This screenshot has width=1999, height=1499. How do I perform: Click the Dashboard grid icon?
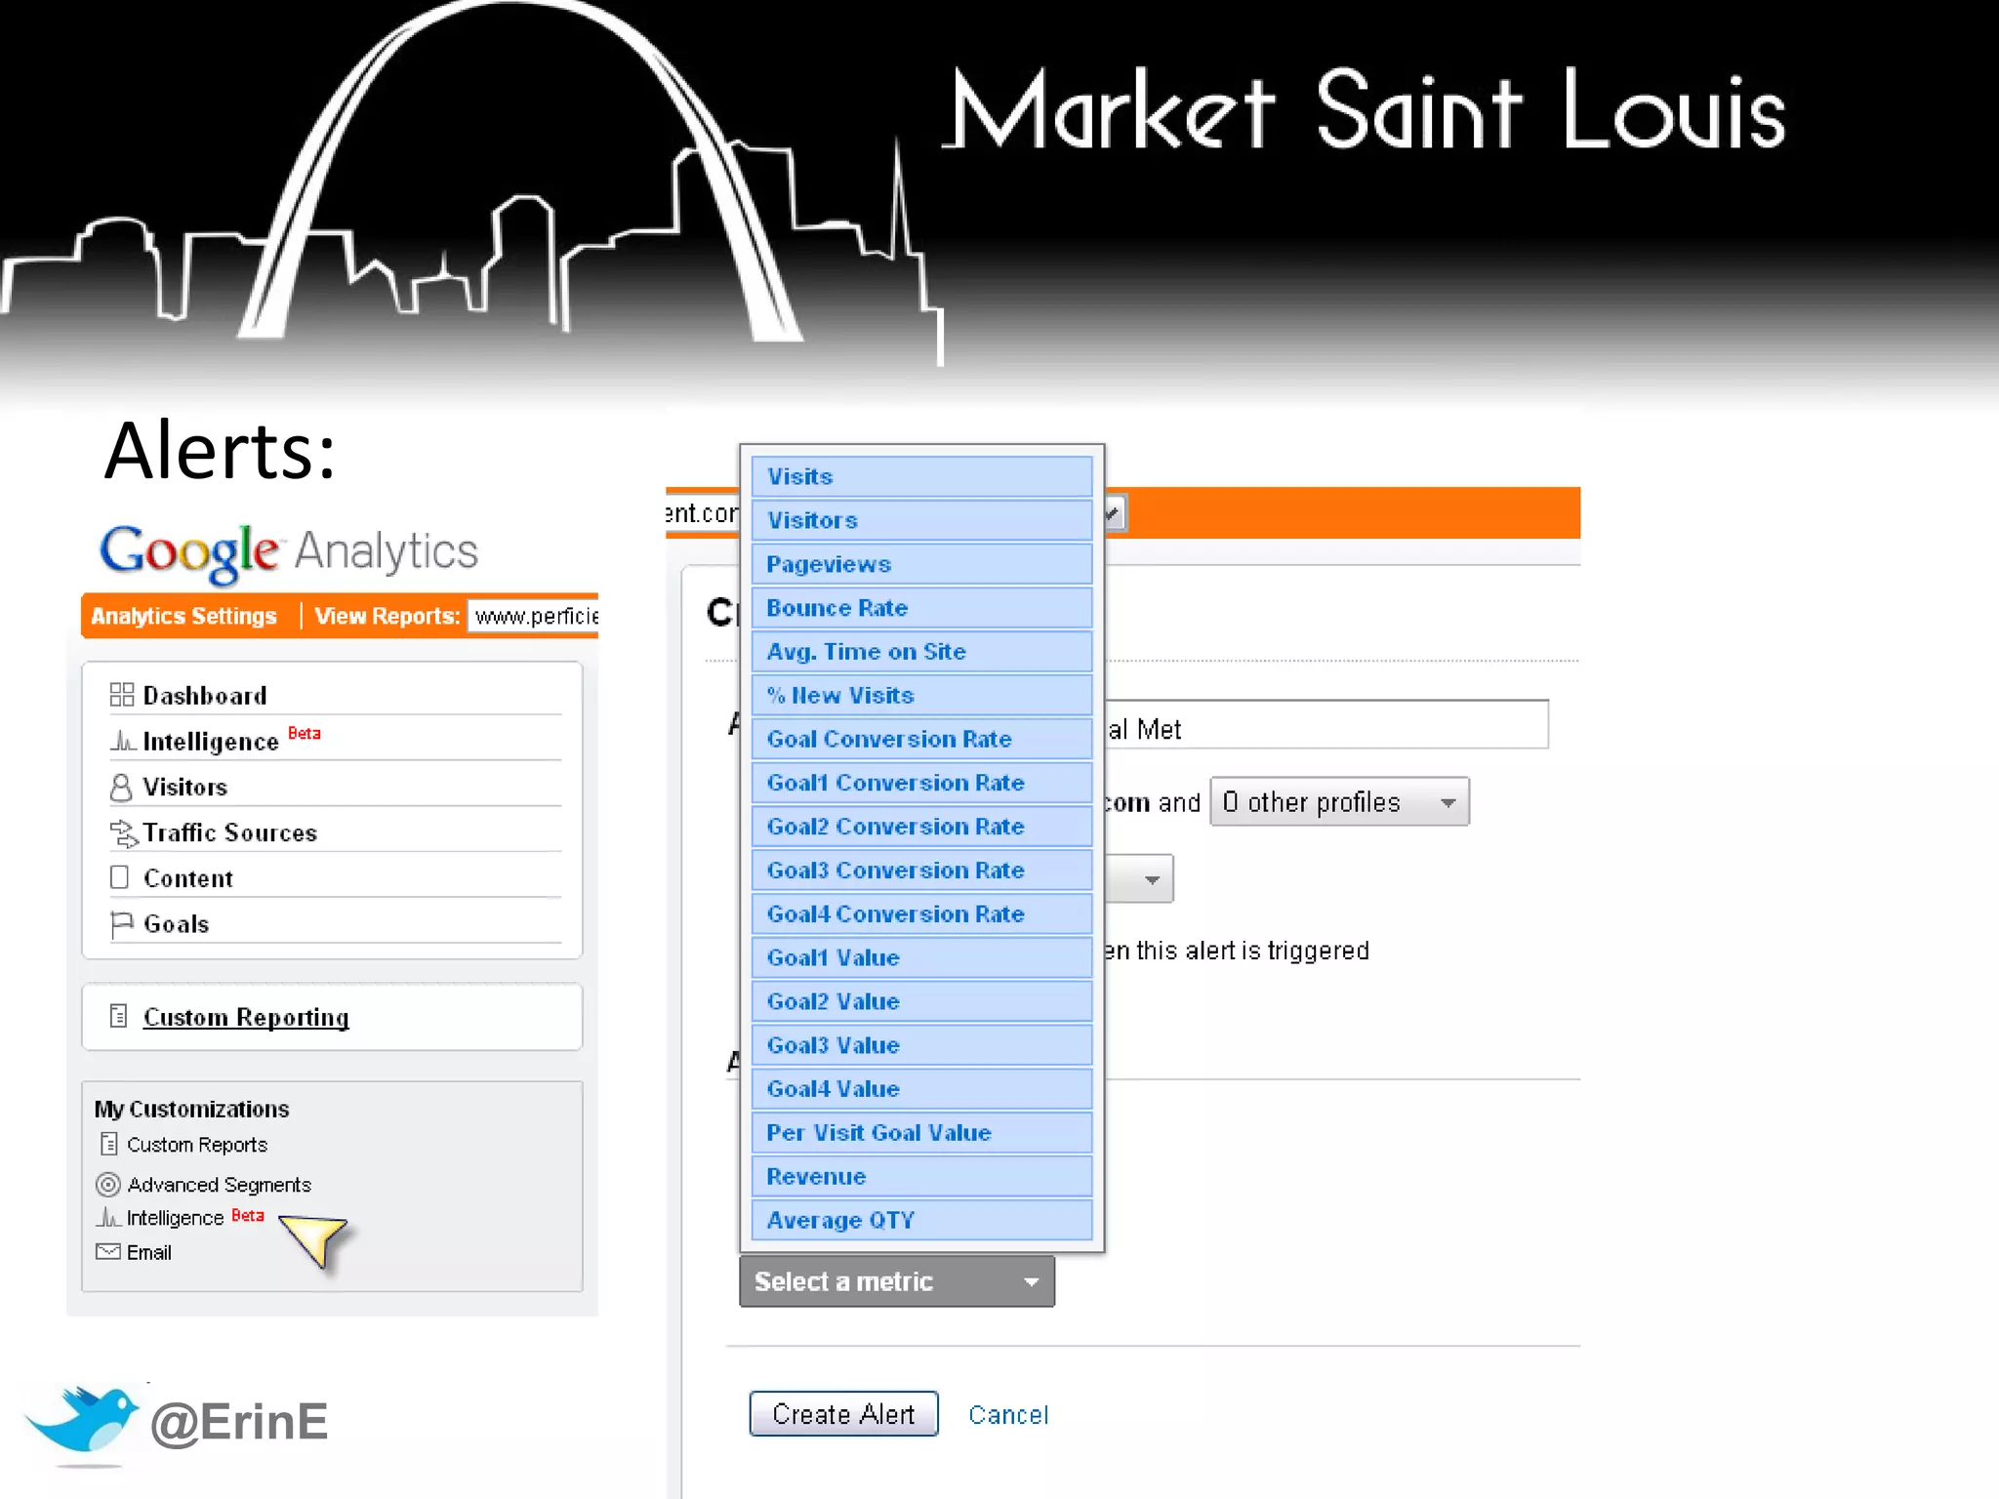pos(122,695)
